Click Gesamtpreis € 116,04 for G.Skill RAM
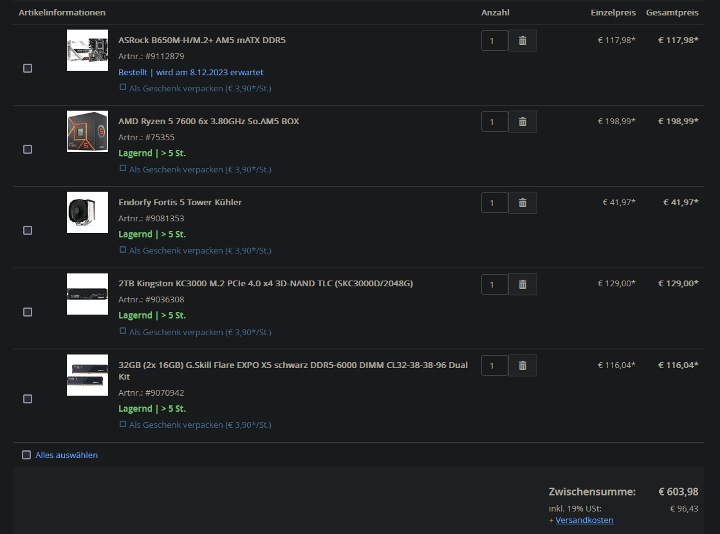This screenshot has width=720, height=534. pyautogui.click(x=678, y=365)
